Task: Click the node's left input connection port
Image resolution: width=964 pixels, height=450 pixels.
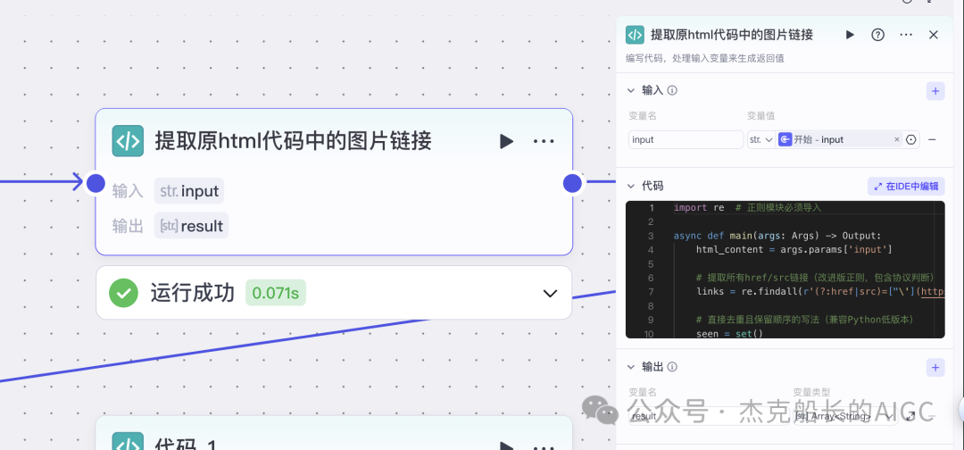Action: 96,183
